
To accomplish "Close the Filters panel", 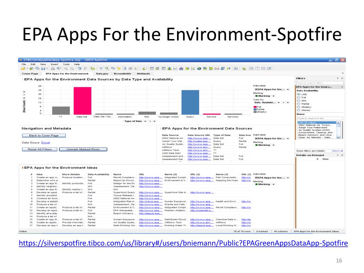I will tap(342, 79).
